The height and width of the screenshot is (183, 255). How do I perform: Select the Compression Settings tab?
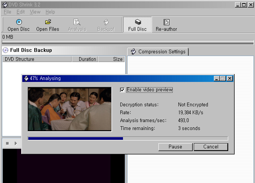click(x=158, y=51)
